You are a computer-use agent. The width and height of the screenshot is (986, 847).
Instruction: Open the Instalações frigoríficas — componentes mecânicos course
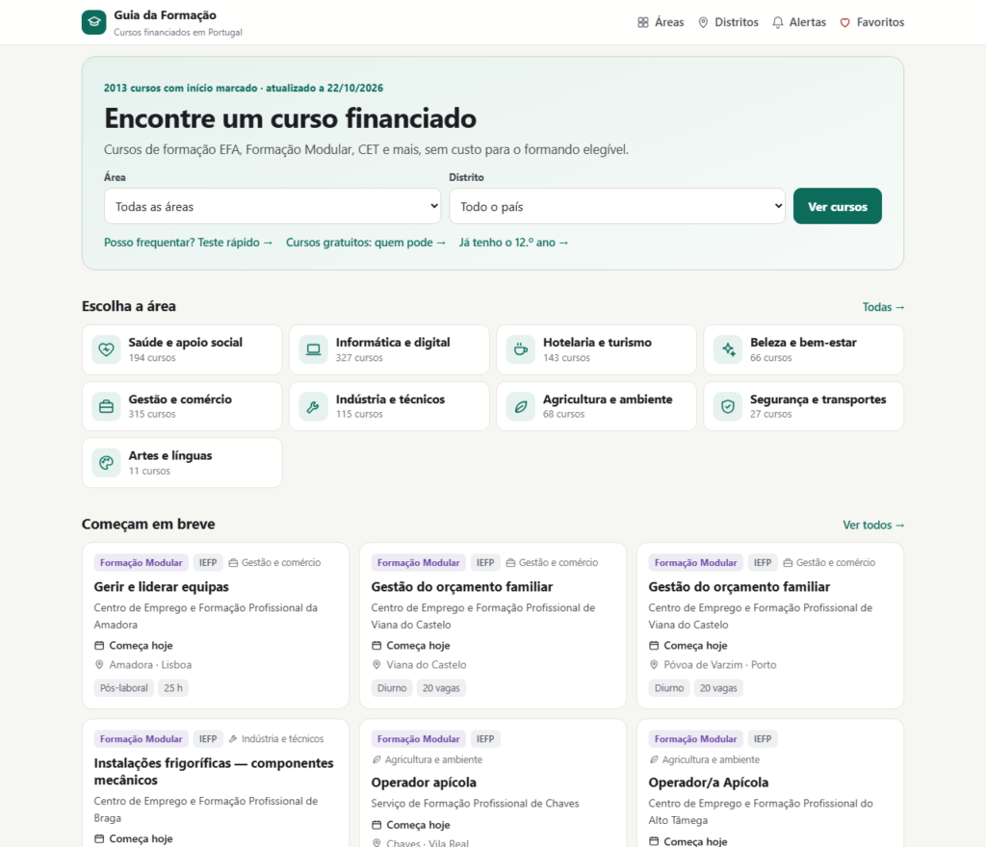click(214, 772)
